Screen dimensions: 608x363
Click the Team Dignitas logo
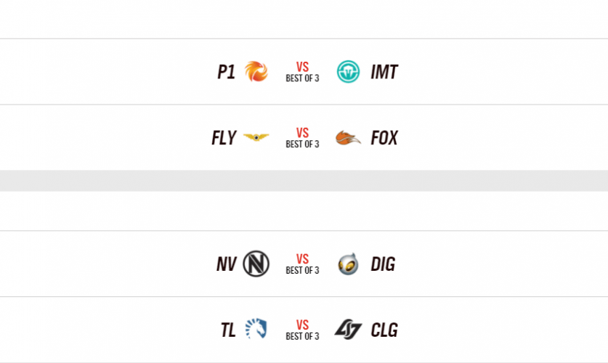[348, 264]
